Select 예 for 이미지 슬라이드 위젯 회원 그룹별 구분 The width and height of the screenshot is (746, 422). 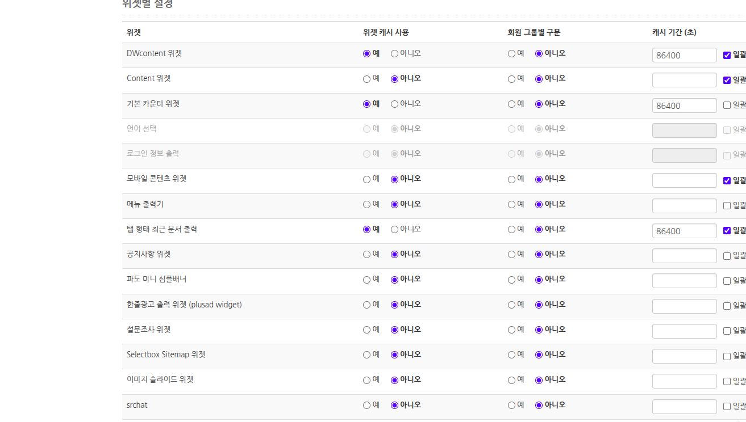coord(511,380)
